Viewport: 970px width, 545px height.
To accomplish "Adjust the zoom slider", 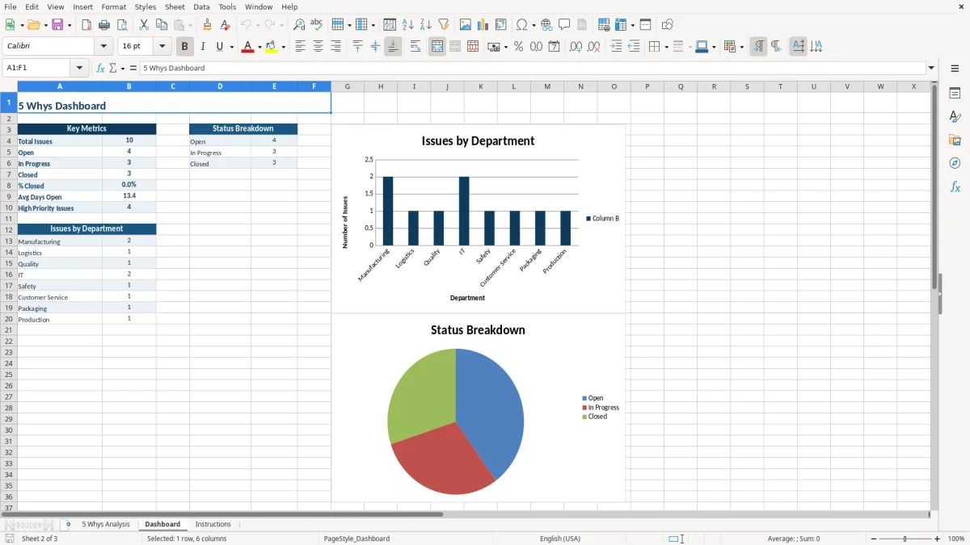I will 905,539.
